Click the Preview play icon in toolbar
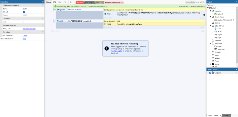 click(x=71, y=2)
